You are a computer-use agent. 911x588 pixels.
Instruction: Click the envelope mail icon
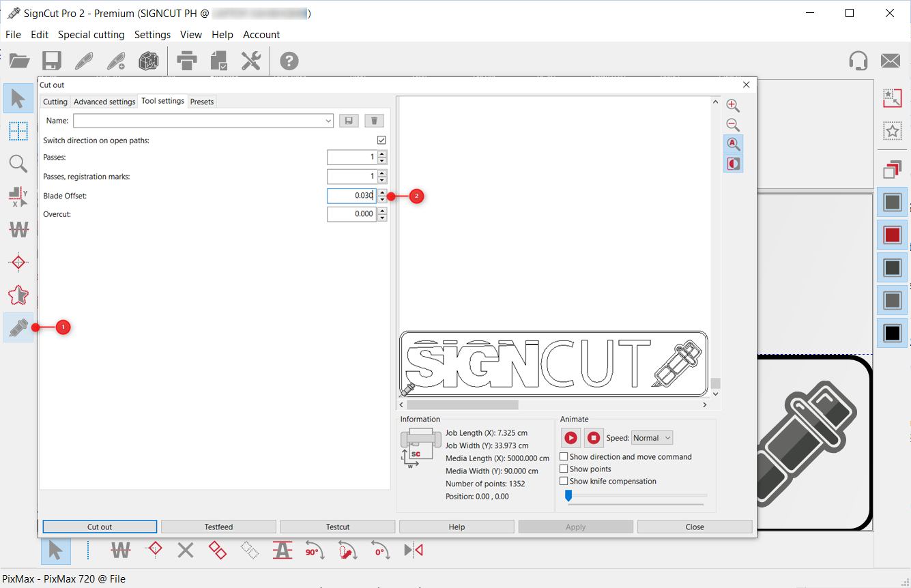pos(890,61)
